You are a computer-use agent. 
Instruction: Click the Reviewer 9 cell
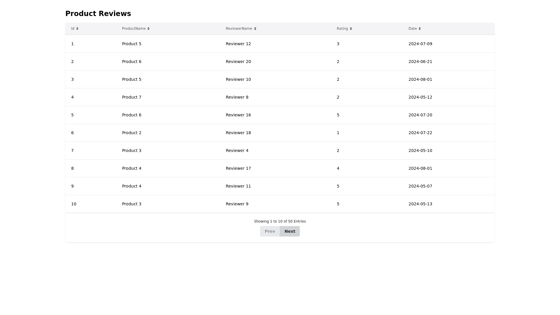click(x=237, y=204)
